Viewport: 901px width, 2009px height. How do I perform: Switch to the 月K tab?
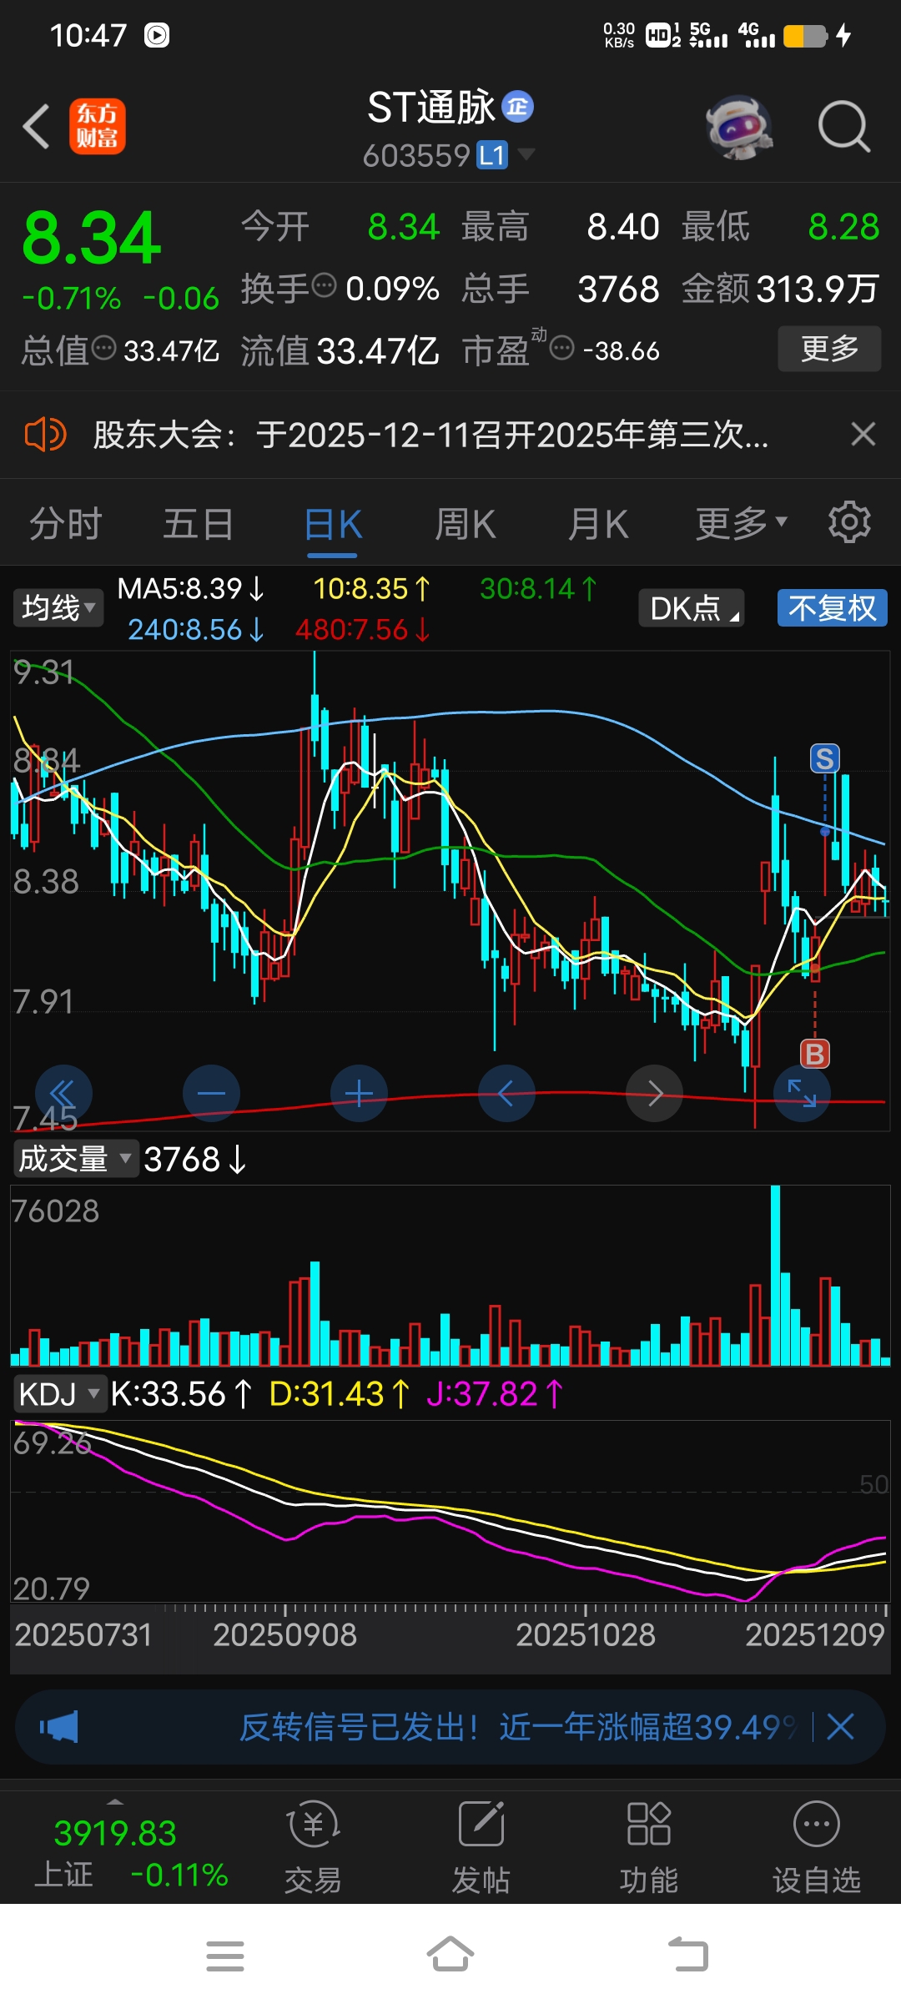coord(598,525)
